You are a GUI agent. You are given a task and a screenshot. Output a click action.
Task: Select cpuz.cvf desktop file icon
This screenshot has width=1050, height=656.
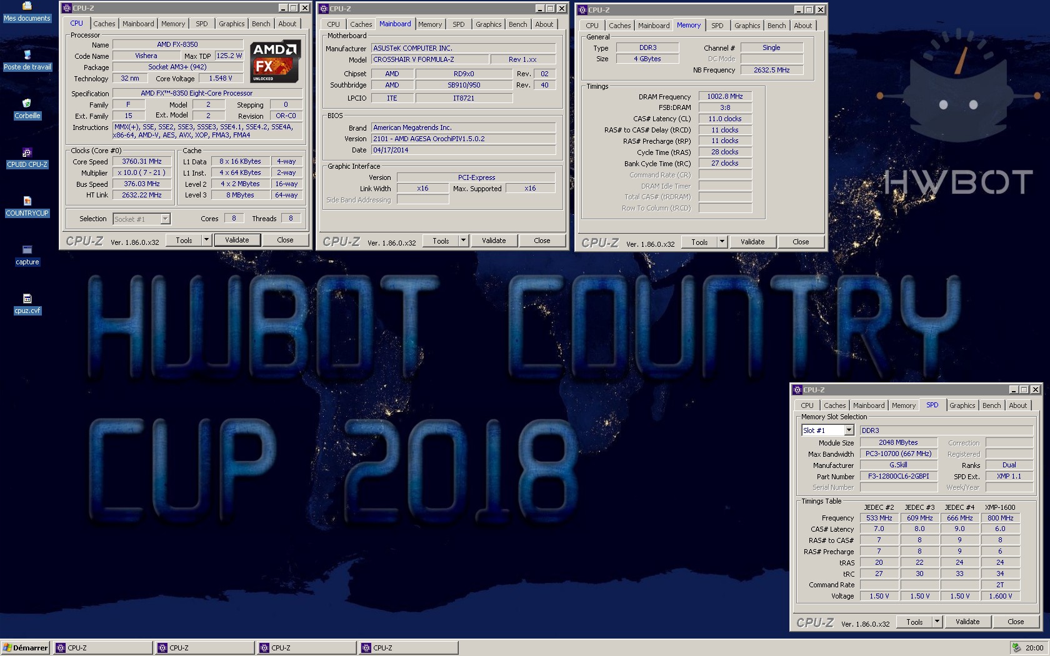(27, 304)
